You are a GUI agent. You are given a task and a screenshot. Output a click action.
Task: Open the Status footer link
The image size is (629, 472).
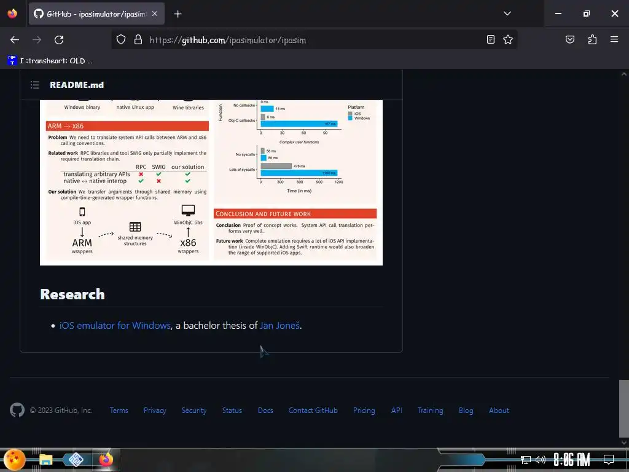tap(232, 411)
